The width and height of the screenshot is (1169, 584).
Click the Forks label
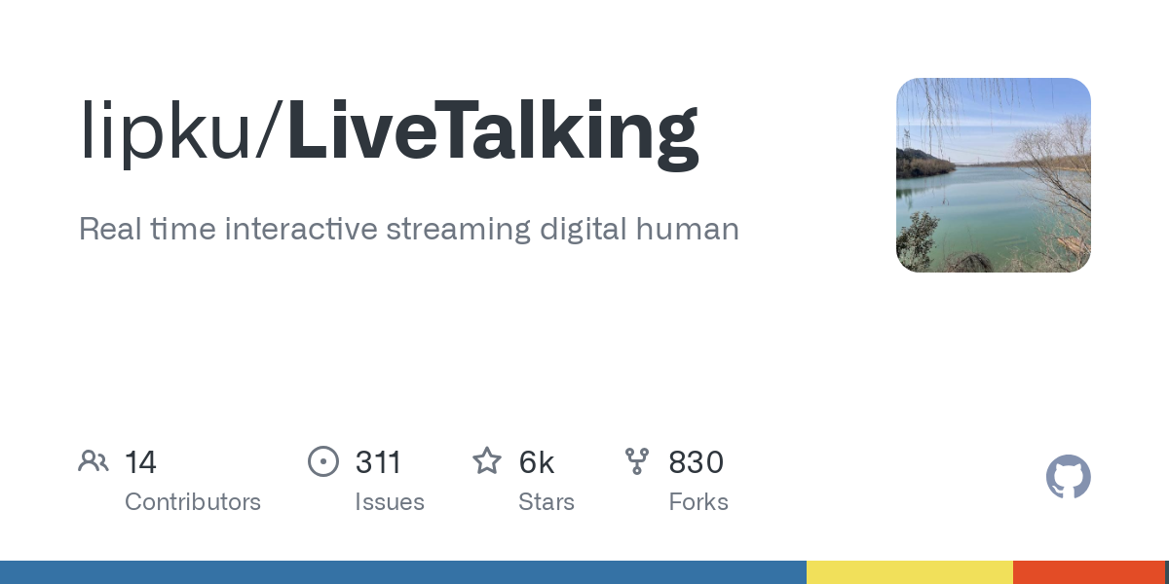[x=698, y=502]
